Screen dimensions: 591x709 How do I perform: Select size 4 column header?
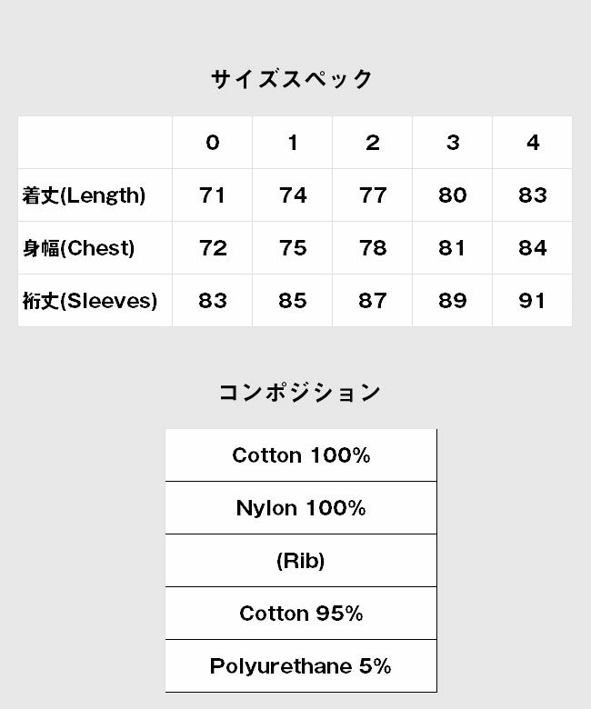pyautogui.click(x=532, y=143)
